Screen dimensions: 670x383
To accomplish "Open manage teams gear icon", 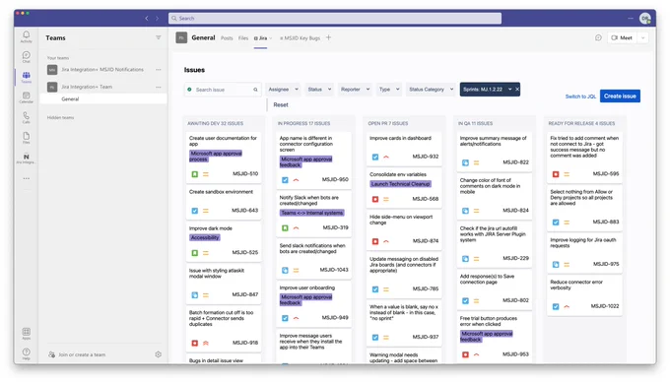I will (x=158, y=354).
